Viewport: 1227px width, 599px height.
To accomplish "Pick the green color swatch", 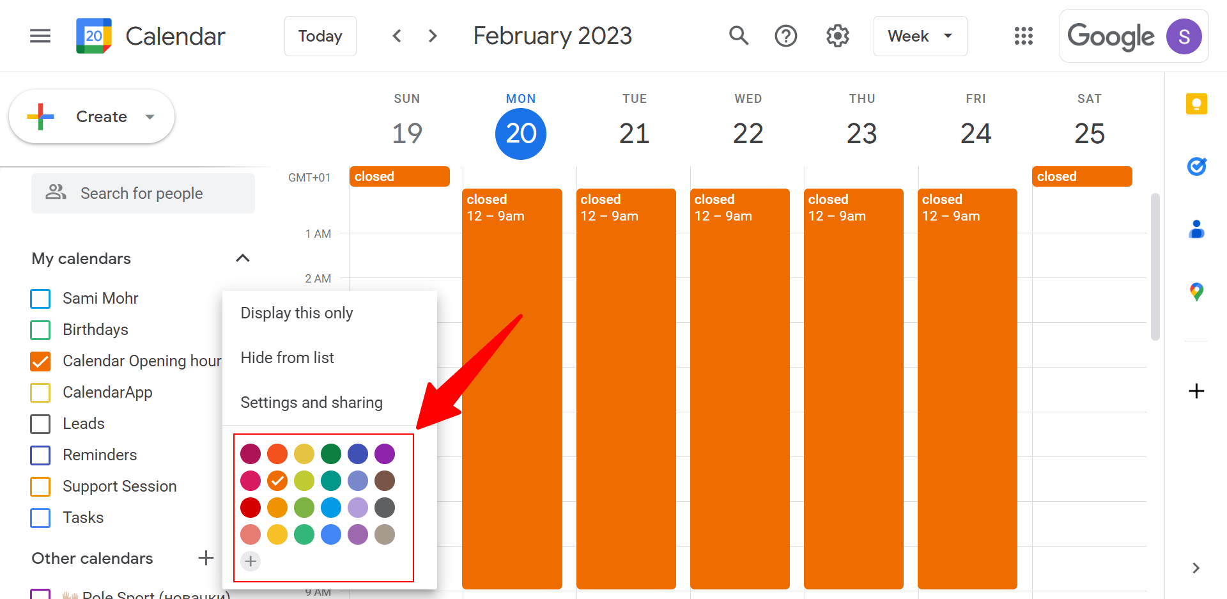I will point(330,454).
